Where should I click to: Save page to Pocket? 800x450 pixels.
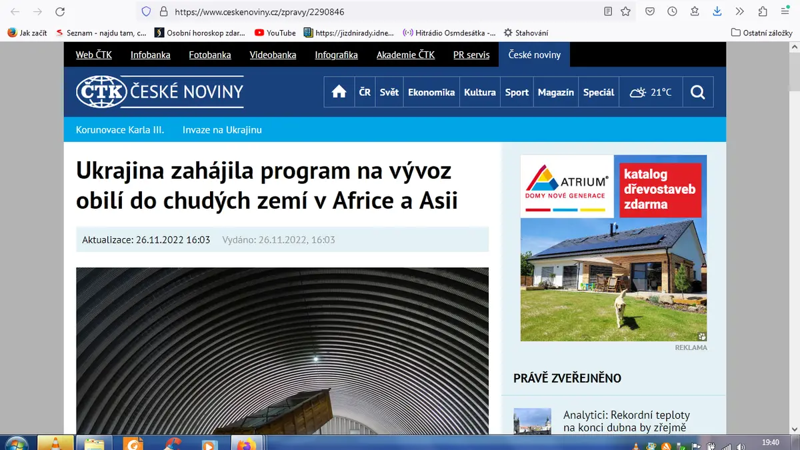pos(650,11)
